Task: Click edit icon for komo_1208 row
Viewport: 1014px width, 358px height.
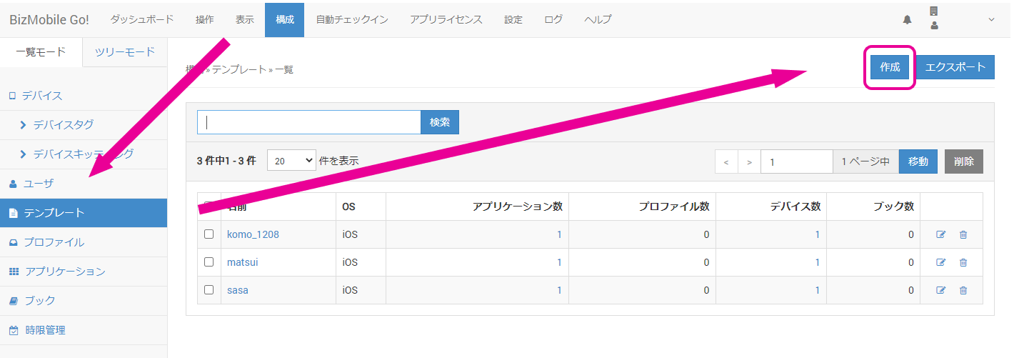Action: (940, 234)
